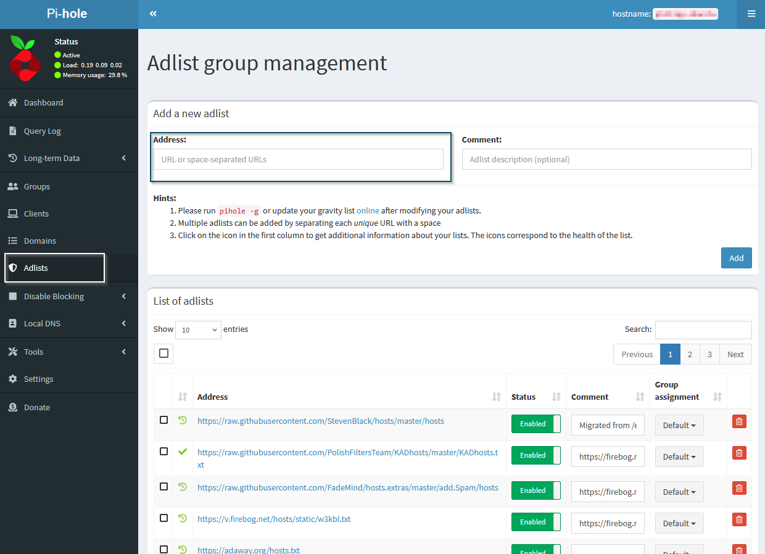Collapse the sidebar with the double-chevron icon
Image resolution: width=765 pixels, height=554 pixels.
(x=153, y=14)
